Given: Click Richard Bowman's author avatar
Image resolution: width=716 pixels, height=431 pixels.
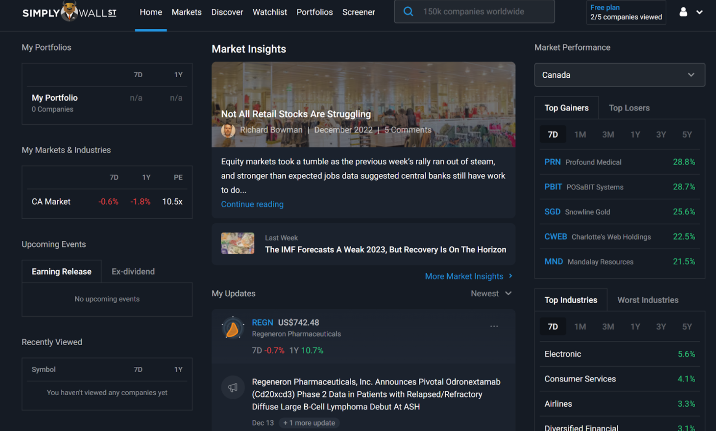Looking at the screenshot, I should coord(228,130).
